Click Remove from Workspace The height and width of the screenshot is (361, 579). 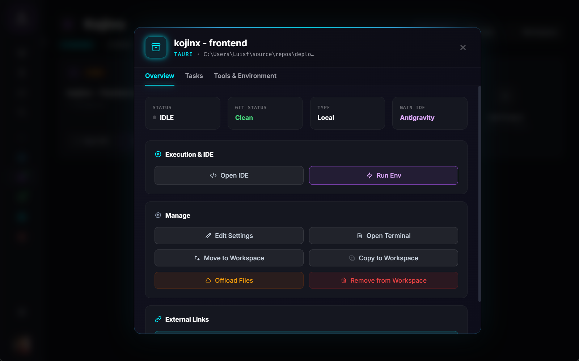point(384,280)
